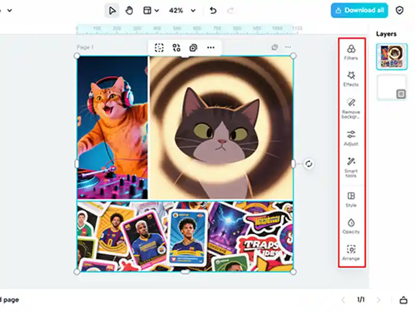Click the Undo arrow

pyautogui.click(x=213, y=10)
